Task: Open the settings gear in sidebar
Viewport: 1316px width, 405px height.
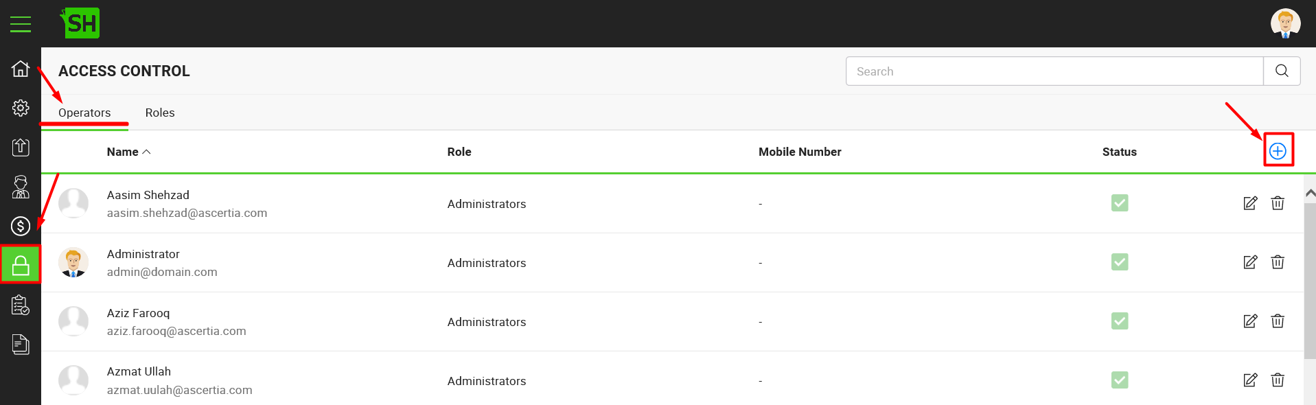Action: coord(21,108)
